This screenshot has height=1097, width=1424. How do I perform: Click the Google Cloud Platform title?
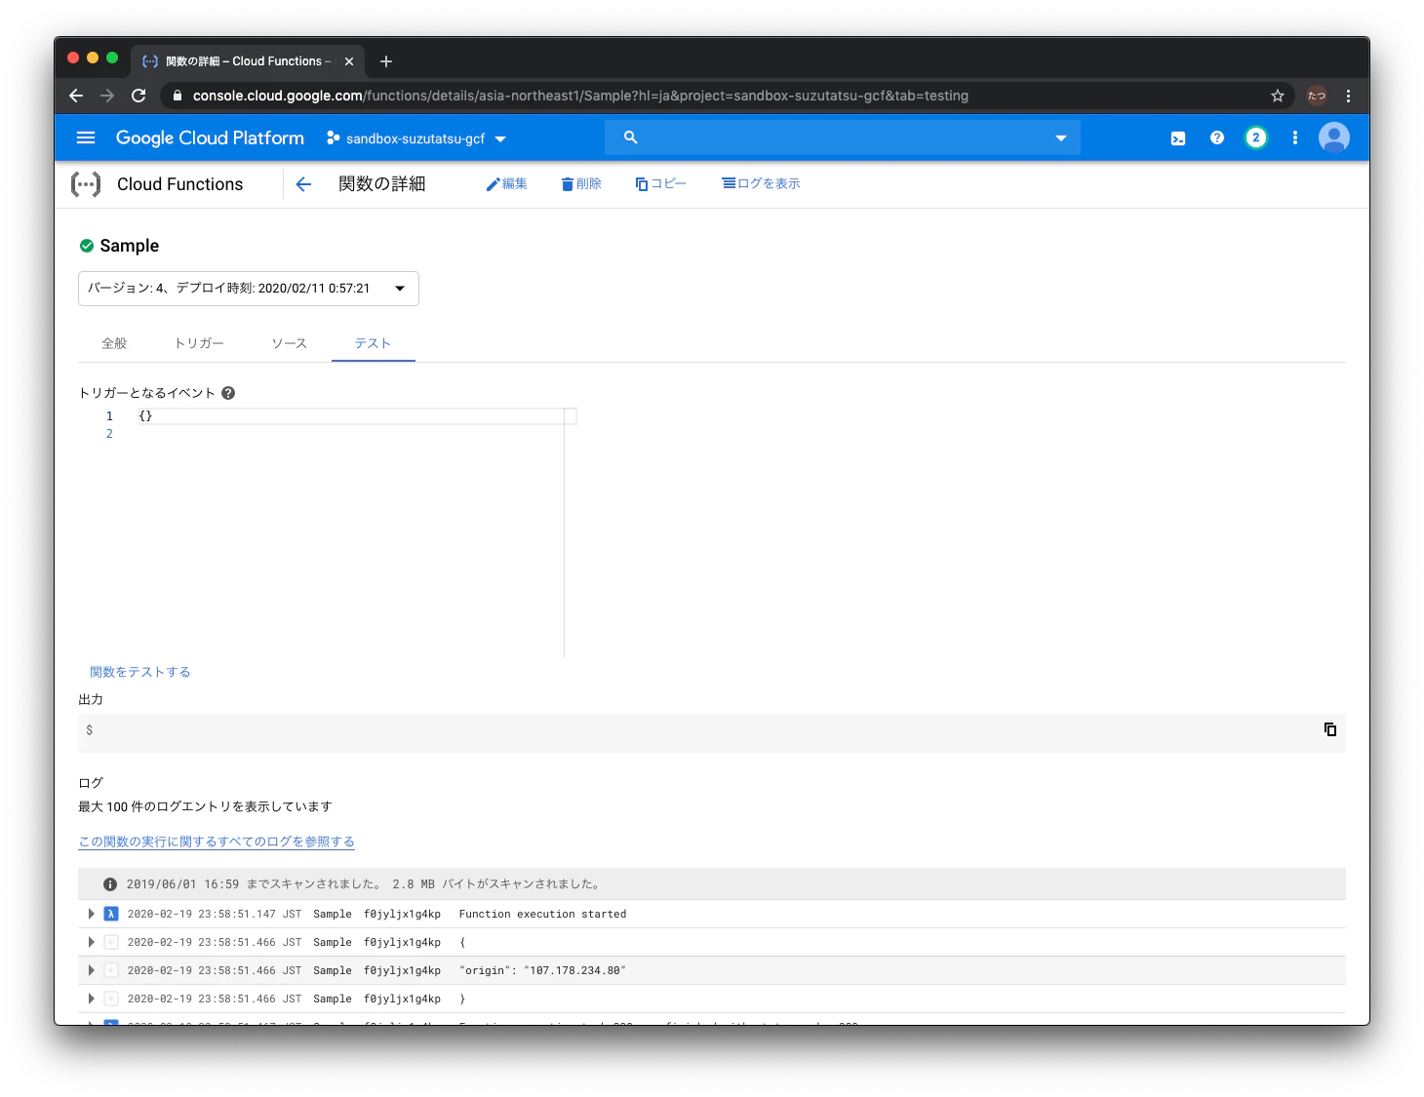210,137
